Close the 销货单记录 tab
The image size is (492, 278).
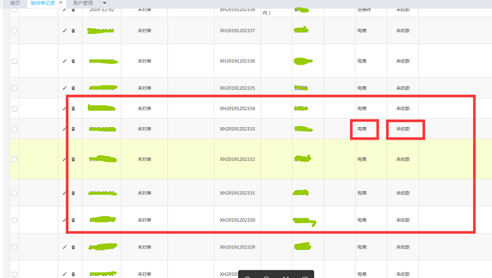pyautogui.click(x=60, y=3)
